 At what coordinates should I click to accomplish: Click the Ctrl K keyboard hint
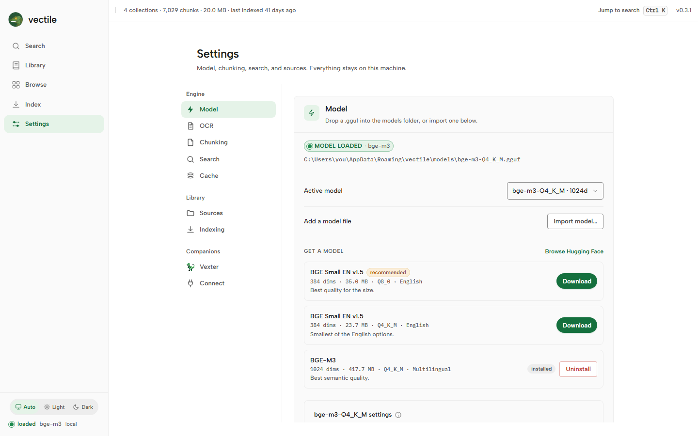tap(655, 11)
